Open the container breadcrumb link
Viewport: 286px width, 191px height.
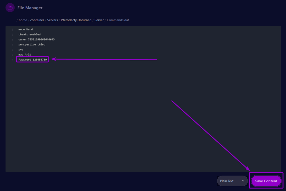[x=37, y=20]
